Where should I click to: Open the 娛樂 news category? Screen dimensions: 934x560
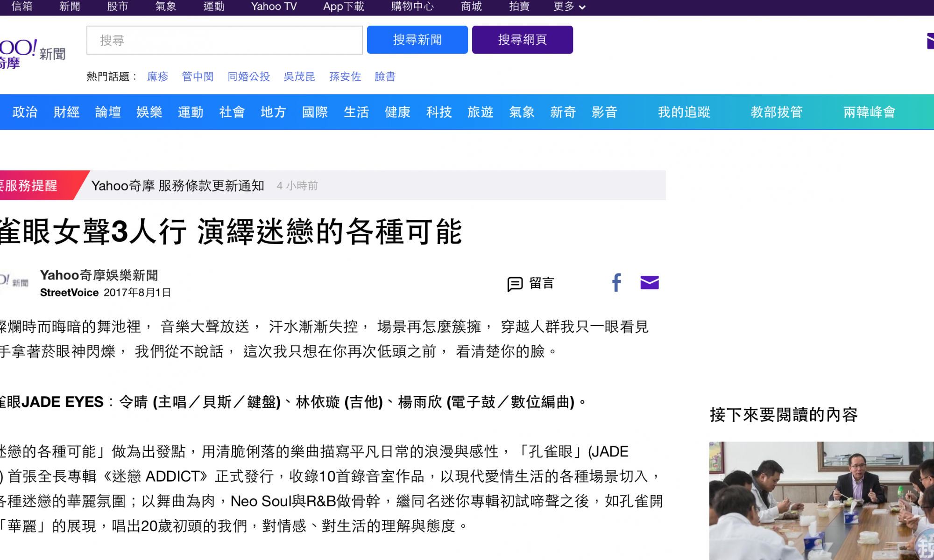149,112
